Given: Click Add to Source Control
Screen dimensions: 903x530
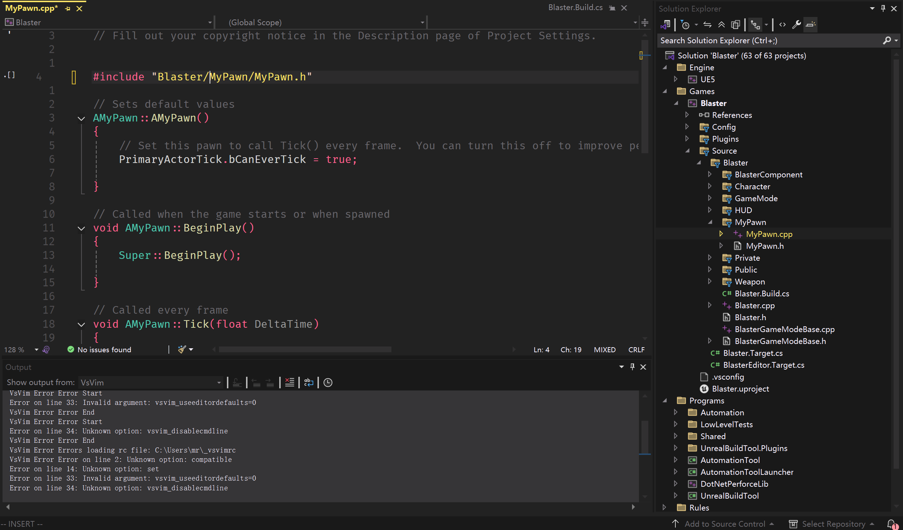Looking at the screenshot, I should pyautogui.click(x=723, y=524).
